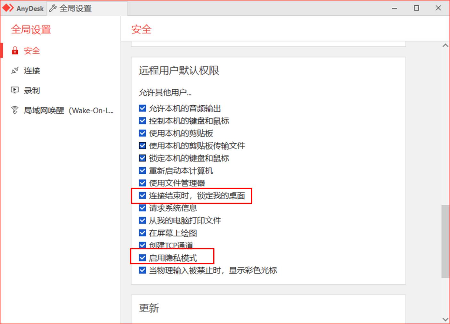This screenshot has height=324, width=450.
Task: Toggle 请求系统信息 checkbox
Action: click(x=142, y=208)
